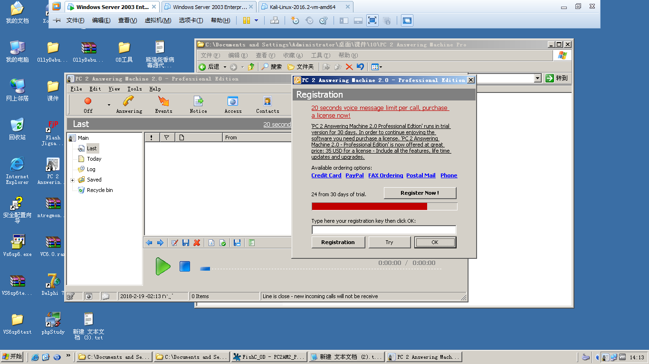Click the FishC_OD taskbar button
This screenshot has width=649, height=364.
(x=268, y=357)
